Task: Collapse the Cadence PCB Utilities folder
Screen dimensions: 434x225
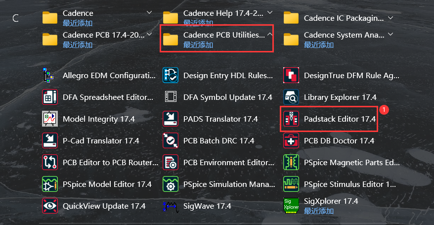Action: (270, 34)
